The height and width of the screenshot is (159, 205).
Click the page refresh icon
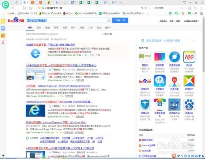point(24,8)
